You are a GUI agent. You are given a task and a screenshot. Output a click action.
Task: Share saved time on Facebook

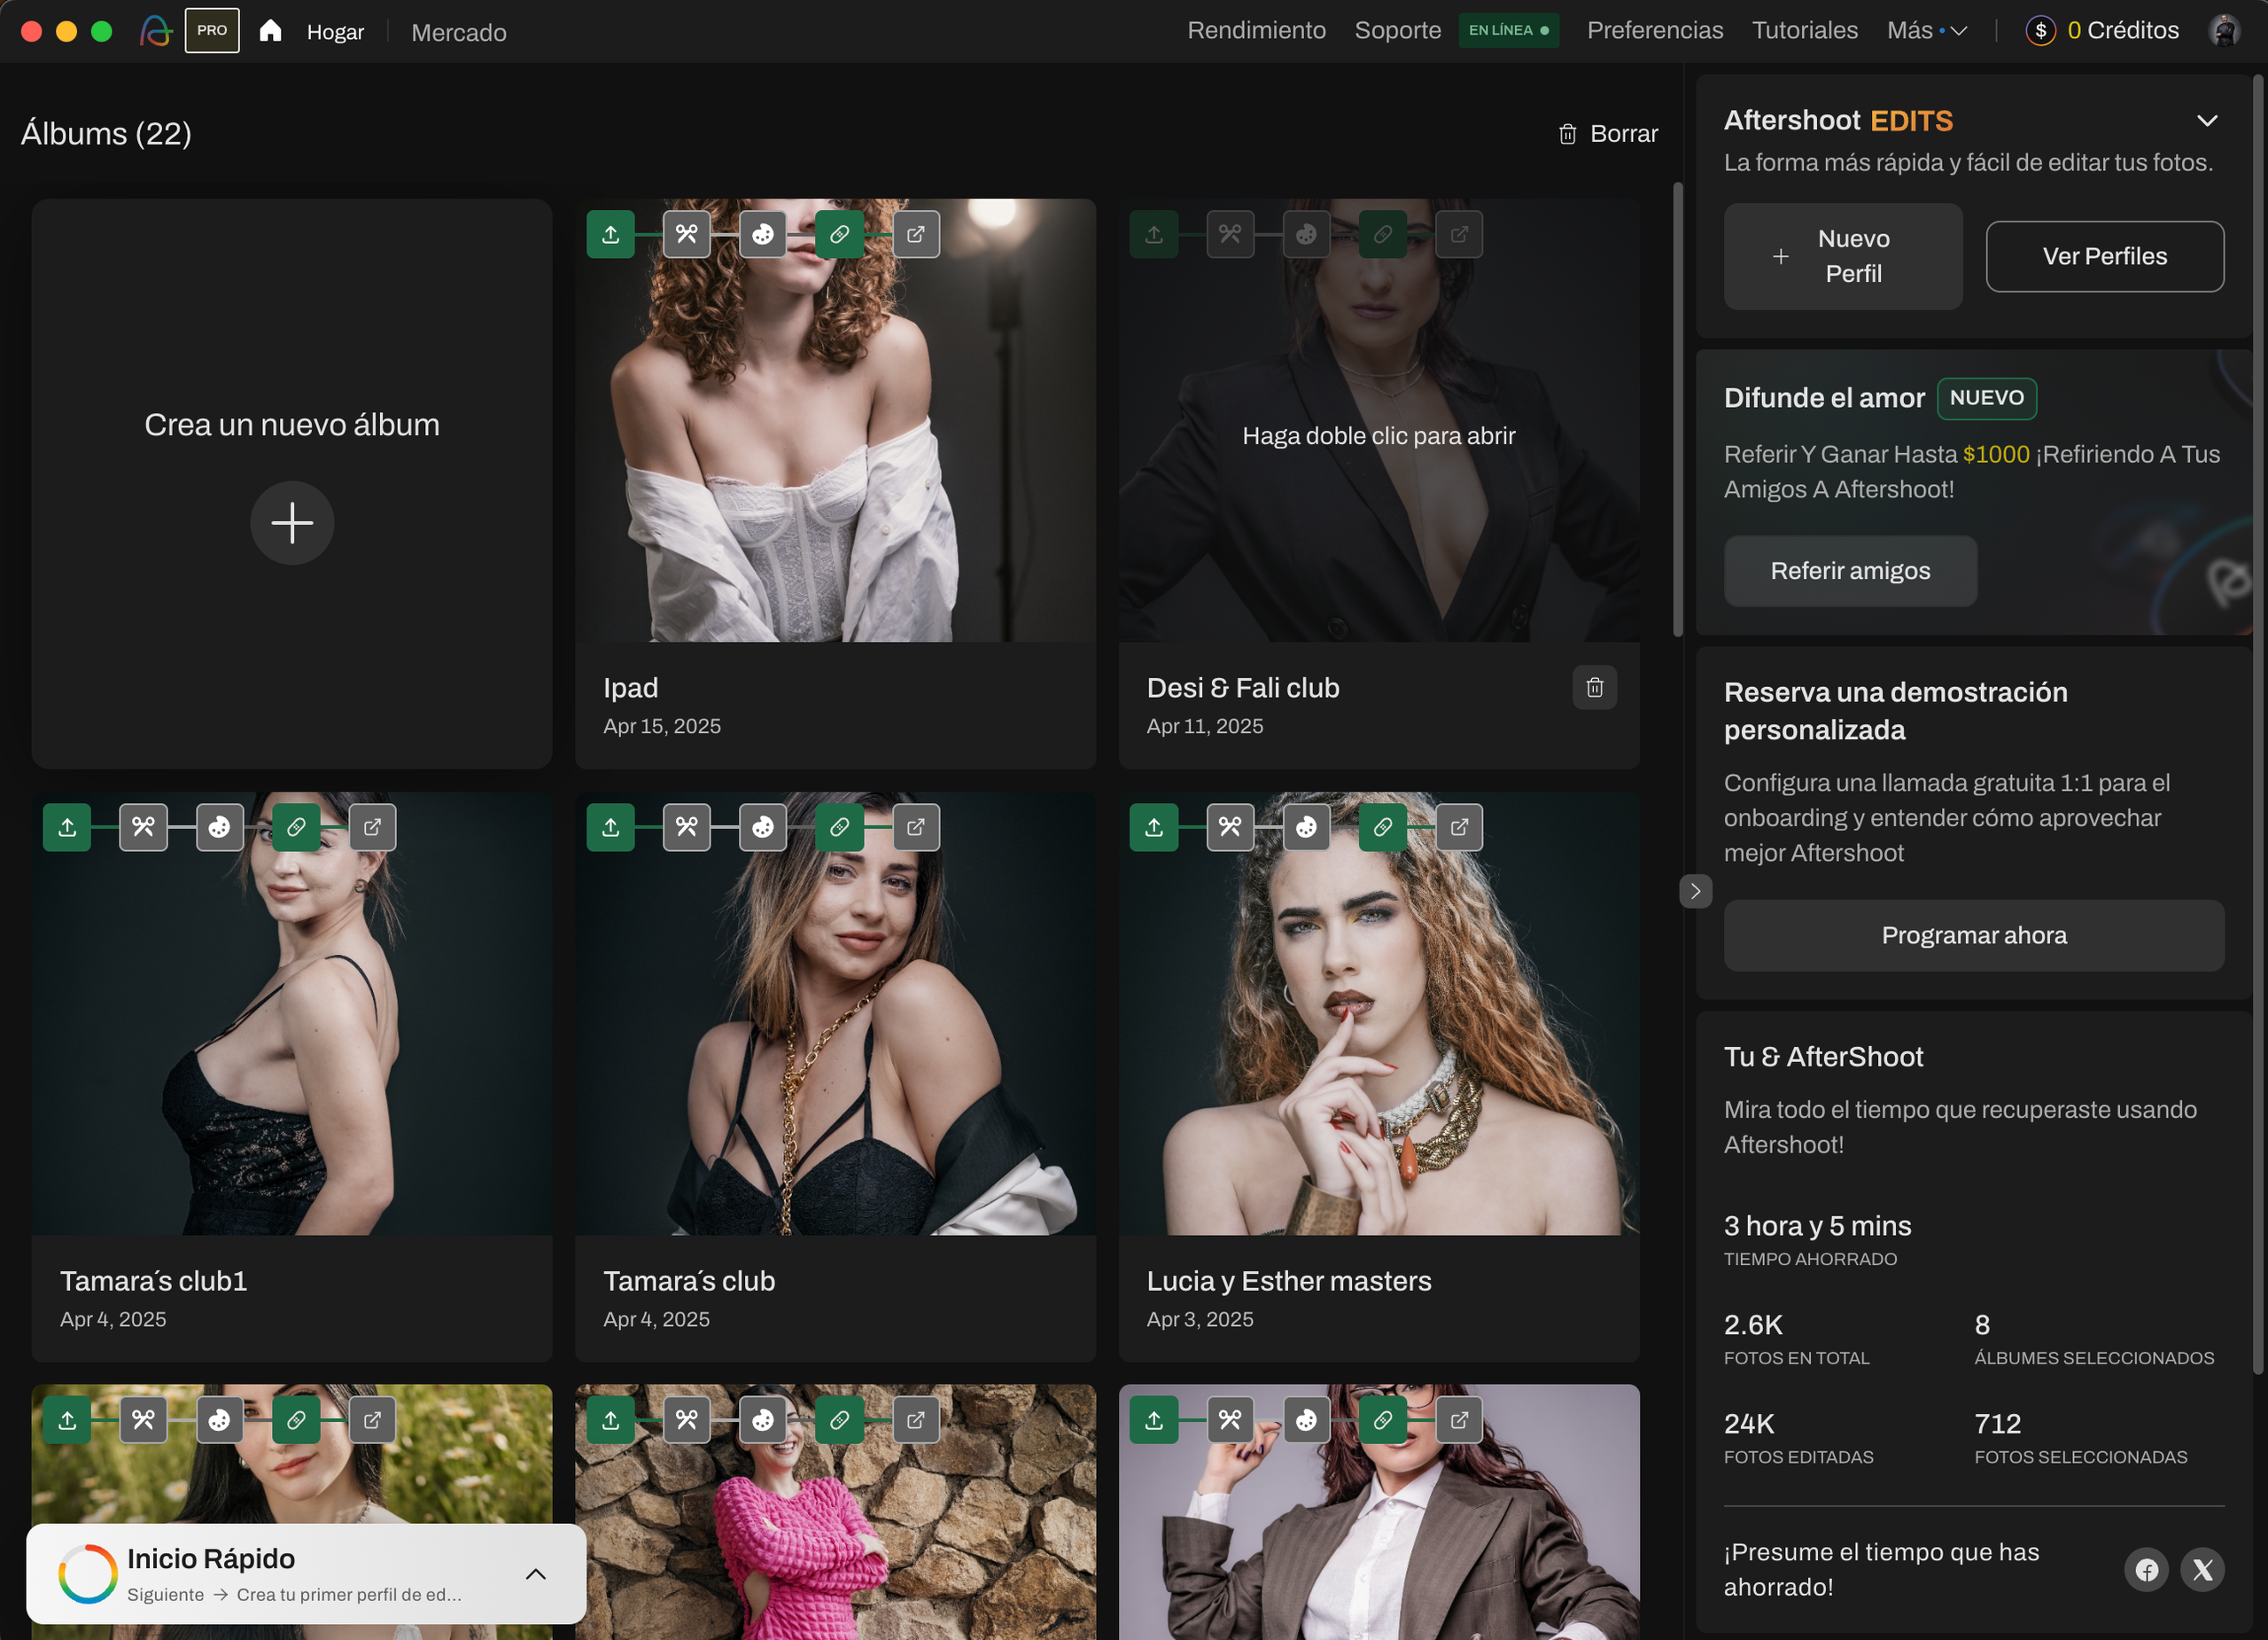2146,1569
